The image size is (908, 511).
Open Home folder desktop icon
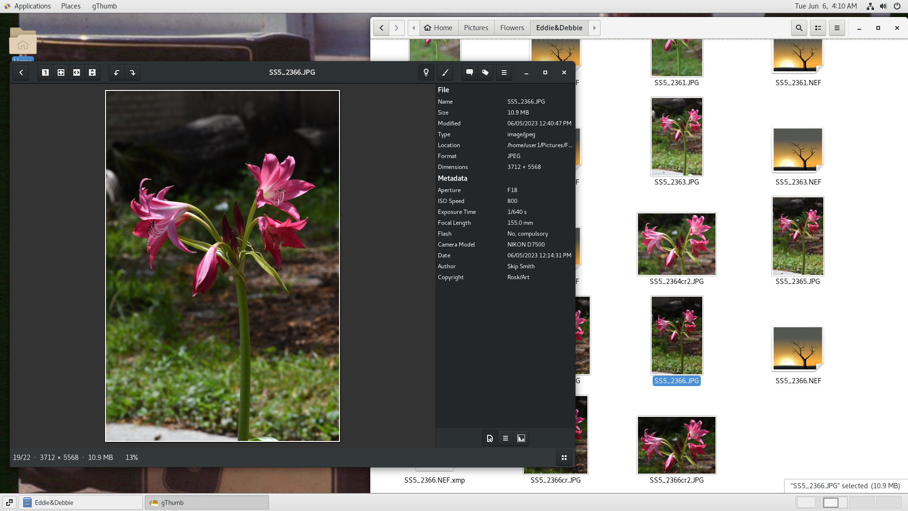tap(23, 41)
